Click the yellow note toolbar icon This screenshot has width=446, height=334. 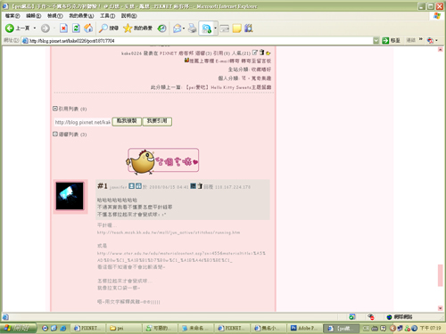pos(237,29)
